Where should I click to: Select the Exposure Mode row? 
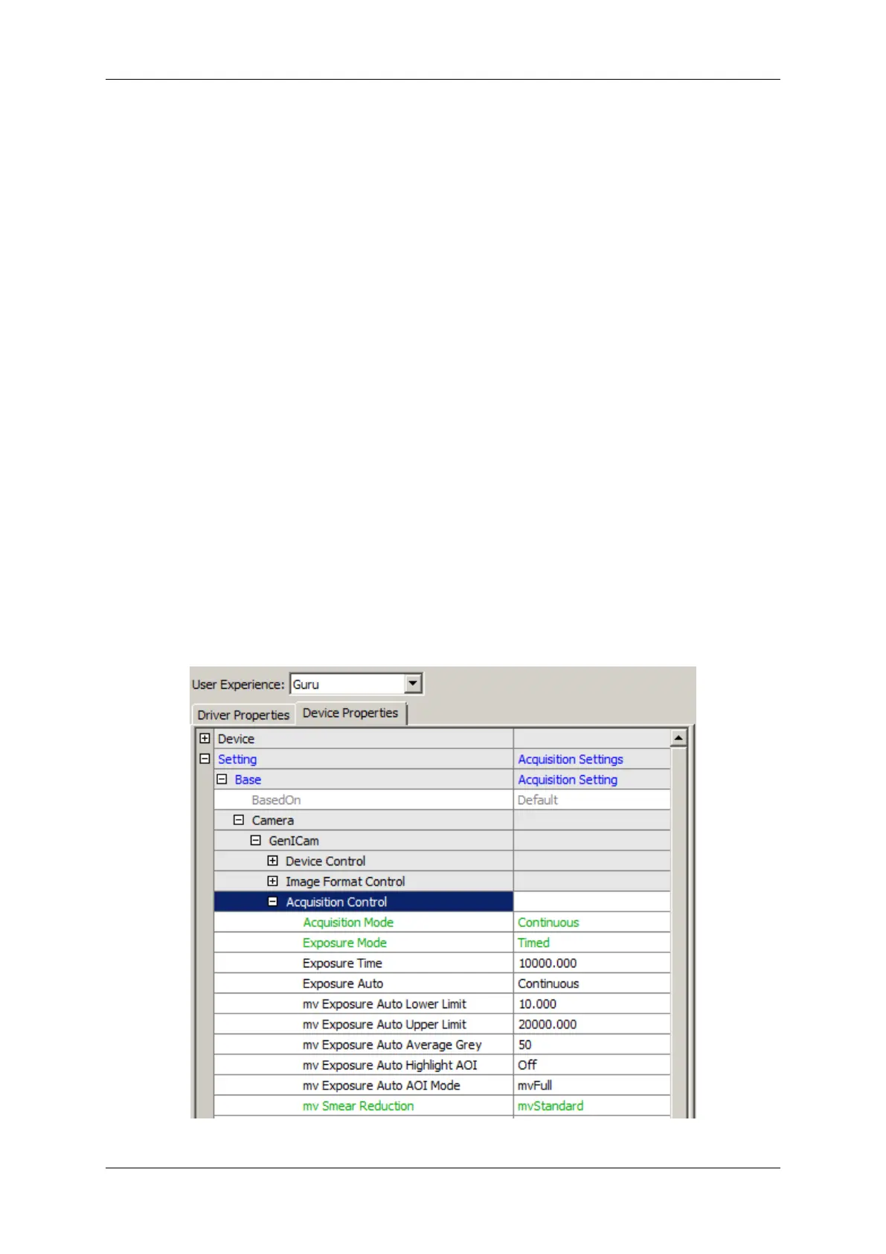pos(442,943)
